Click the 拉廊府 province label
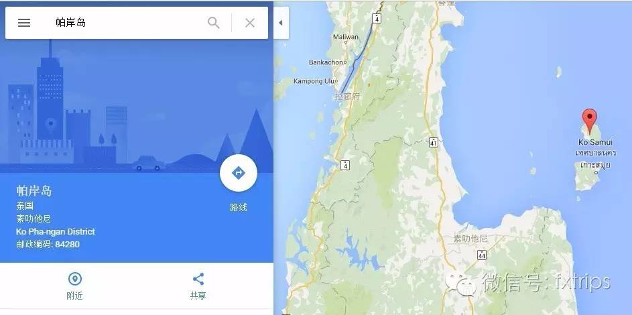This screenshot has width=632, height=315. pos(347,97)
